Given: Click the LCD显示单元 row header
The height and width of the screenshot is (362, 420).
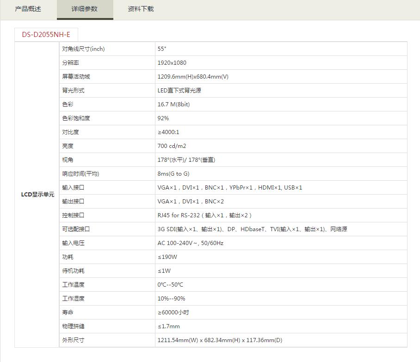Looking at the screenshot, I should [37, 195].
